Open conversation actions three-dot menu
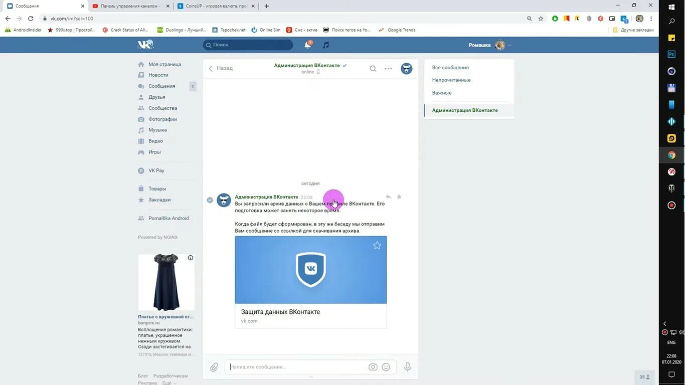 point(388,69)
